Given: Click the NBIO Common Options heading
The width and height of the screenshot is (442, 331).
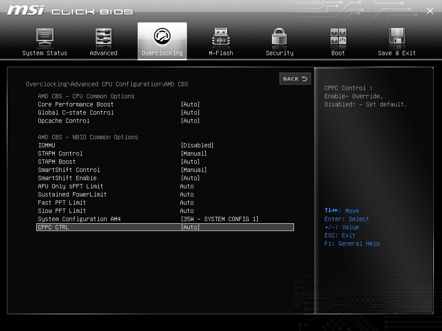Looking at the screenshot, I should pyautogui.click(x=88, y=137).
